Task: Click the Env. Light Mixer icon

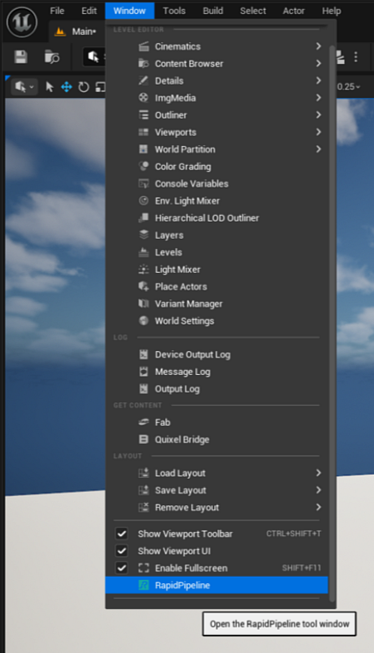Action: click(143, 200)
